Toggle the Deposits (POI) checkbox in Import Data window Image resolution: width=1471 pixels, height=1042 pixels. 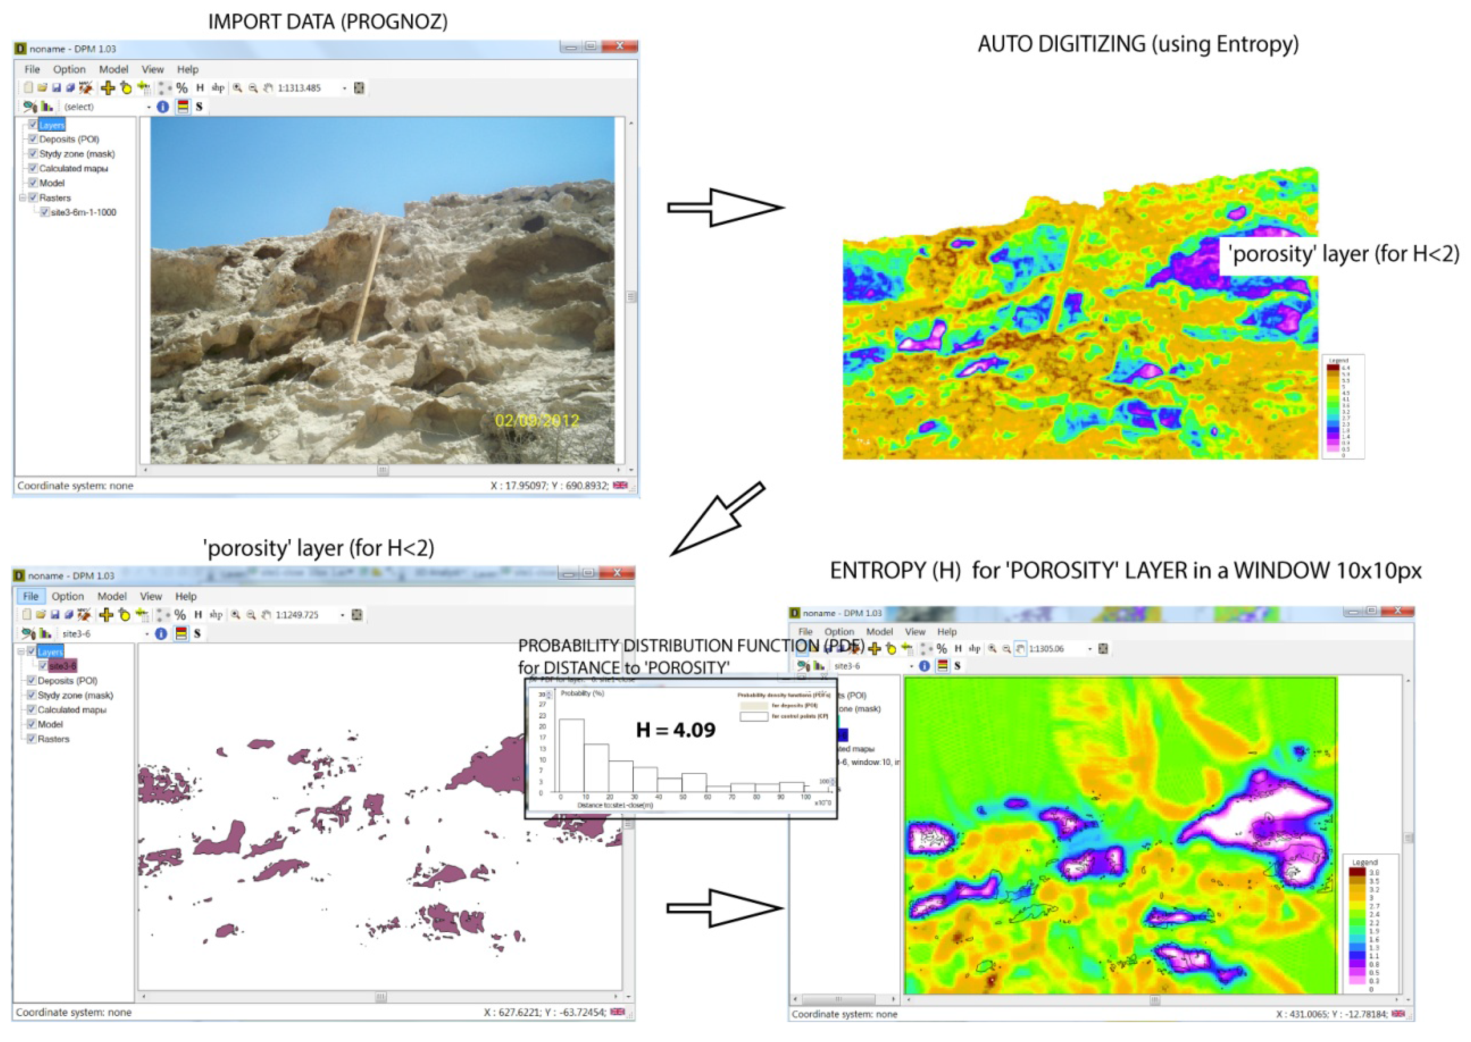33,139
